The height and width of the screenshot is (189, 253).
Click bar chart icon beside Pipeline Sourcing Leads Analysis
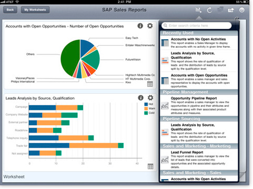pyautogui.click(x=165, y=132)
